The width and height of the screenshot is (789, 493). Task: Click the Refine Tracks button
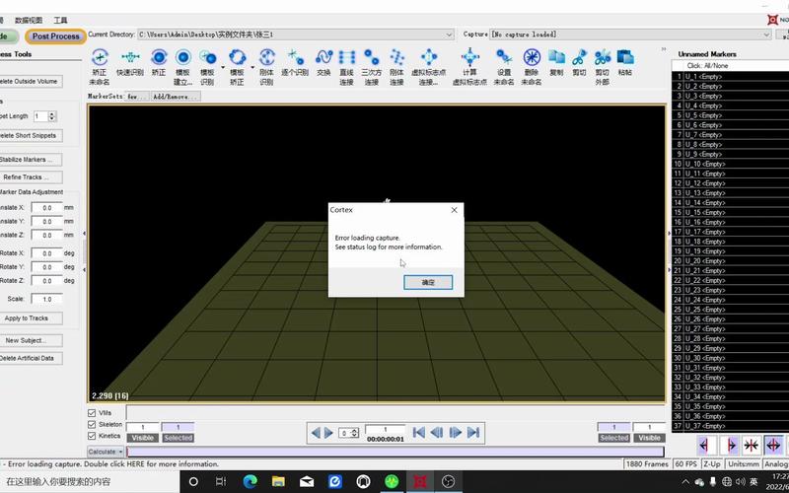tap(31, 177)
